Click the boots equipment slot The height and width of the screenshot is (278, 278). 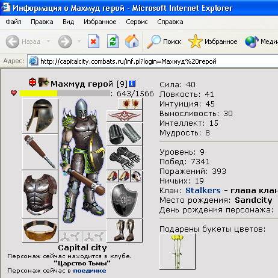(125, 230)
